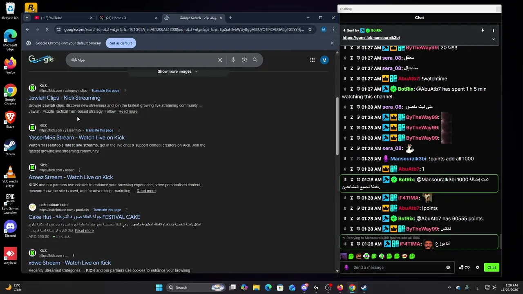The width and height of the screenshot is (523, 294).
Task: Open Recycle Bin on desktop
Action: click(x=10, y=11)
